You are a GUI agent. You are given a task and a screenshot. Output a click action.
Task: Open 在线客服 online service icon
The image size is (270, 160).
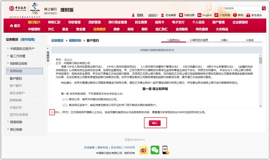pos(162,15)
